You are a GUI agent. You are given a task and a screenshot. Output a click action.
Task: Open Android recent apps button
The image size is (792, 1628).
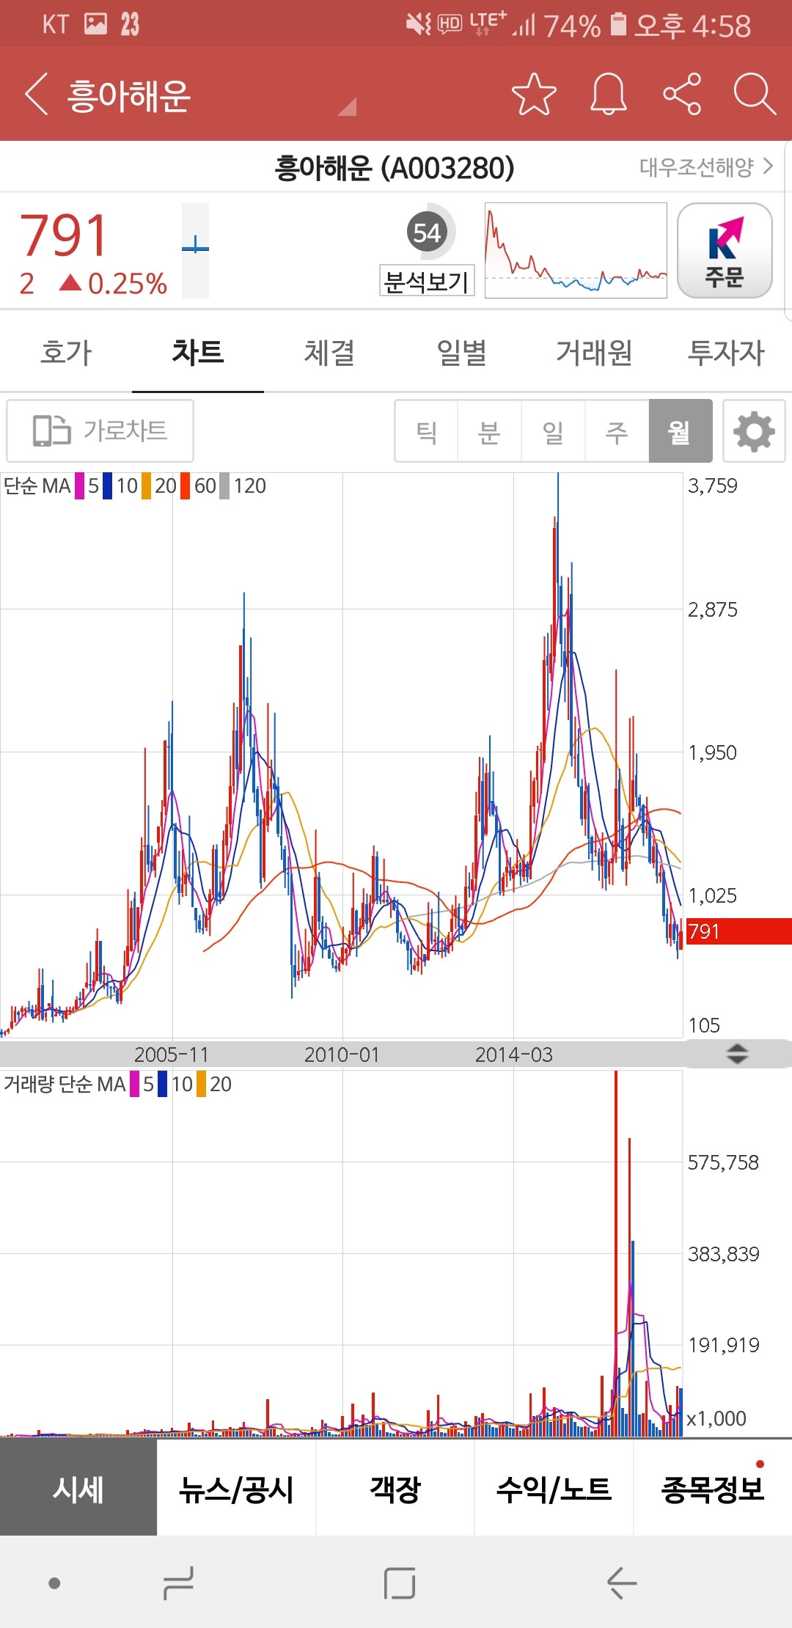178,1583
